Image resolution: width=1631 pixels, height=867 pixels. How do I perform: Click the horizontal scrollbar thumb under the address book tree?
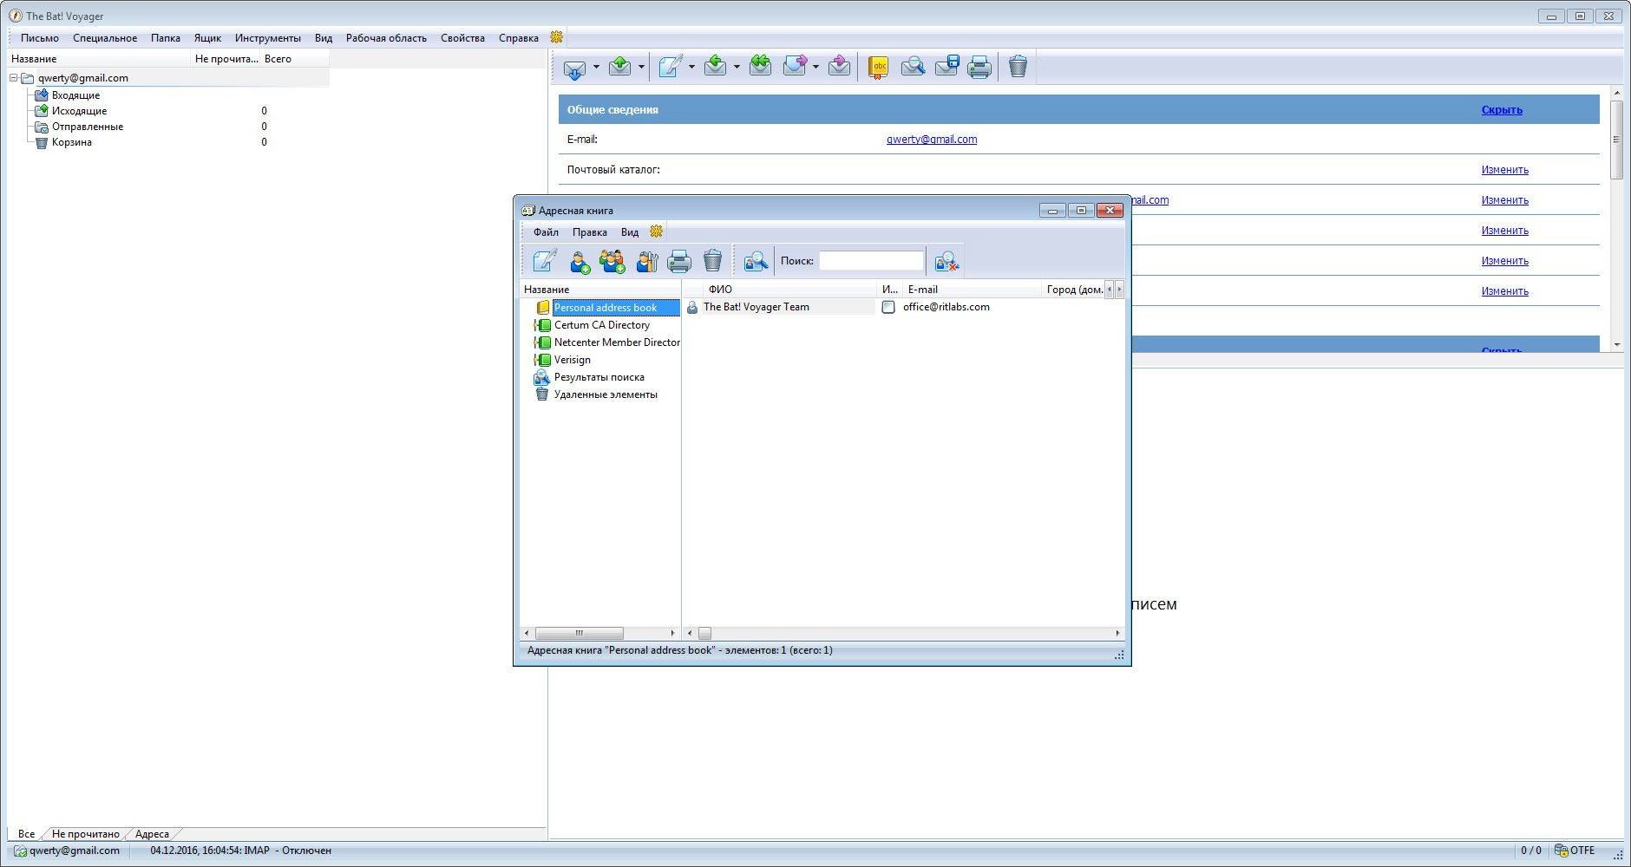coord(579,633)
